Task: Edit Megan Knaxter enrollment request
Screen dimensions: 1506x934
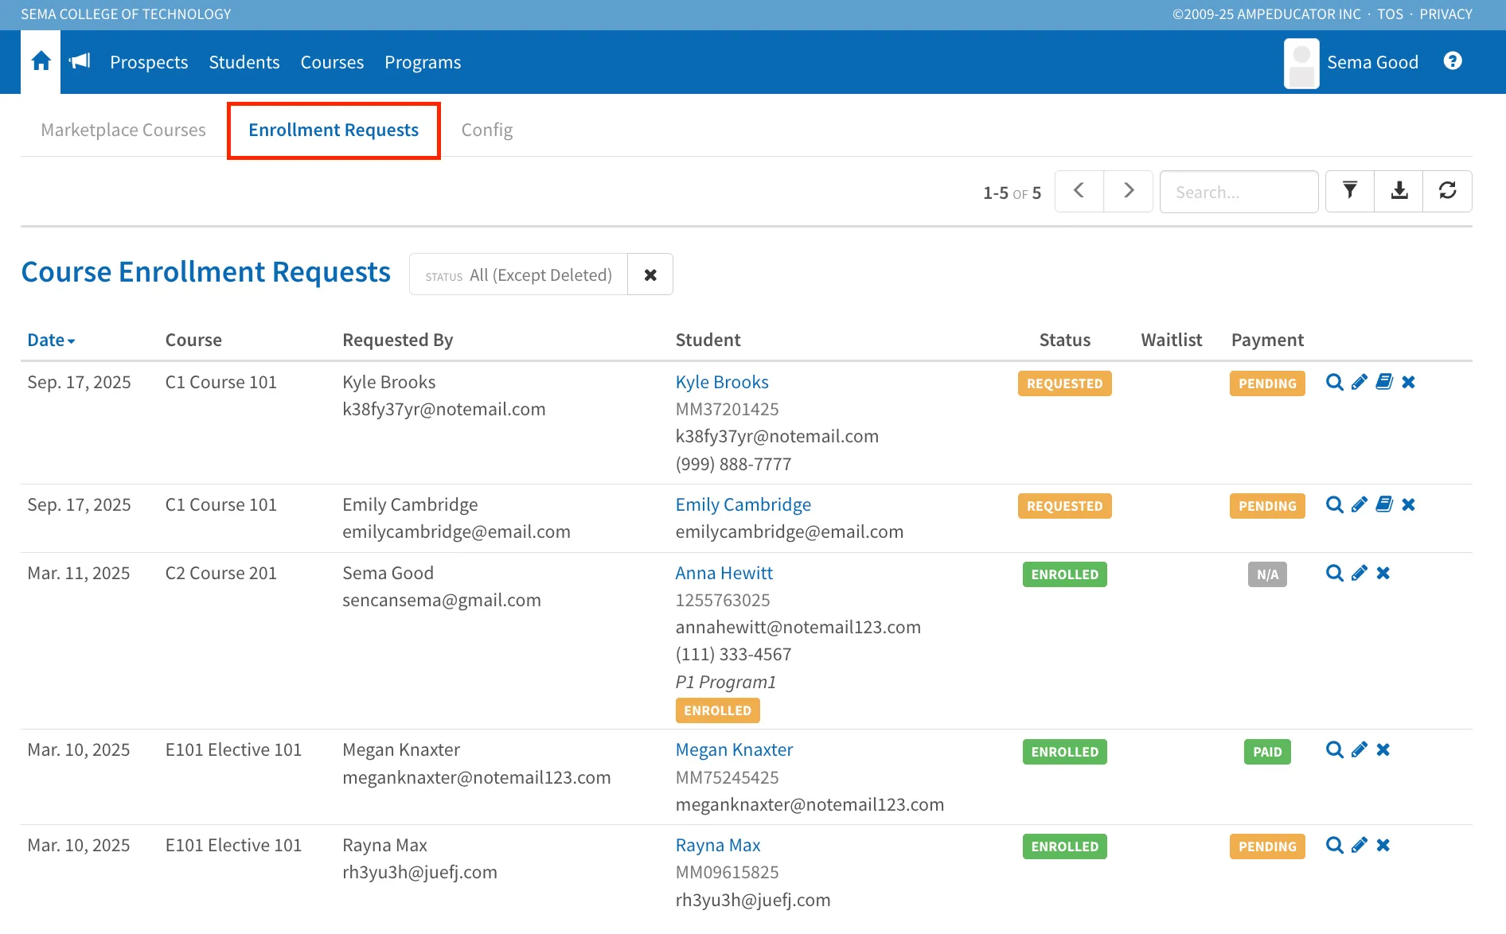Action: click(1360, 750)
